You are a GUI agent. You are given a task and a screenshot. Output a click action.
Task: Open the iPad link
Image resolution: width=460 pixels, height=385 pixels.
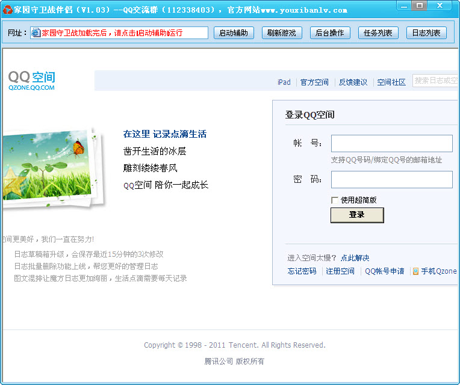284,82
